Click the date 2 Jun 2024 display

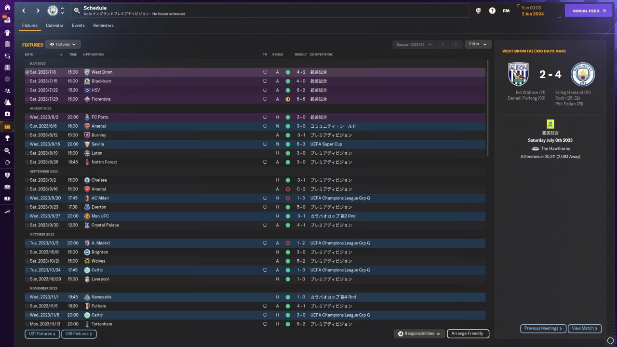click(533, 14)
